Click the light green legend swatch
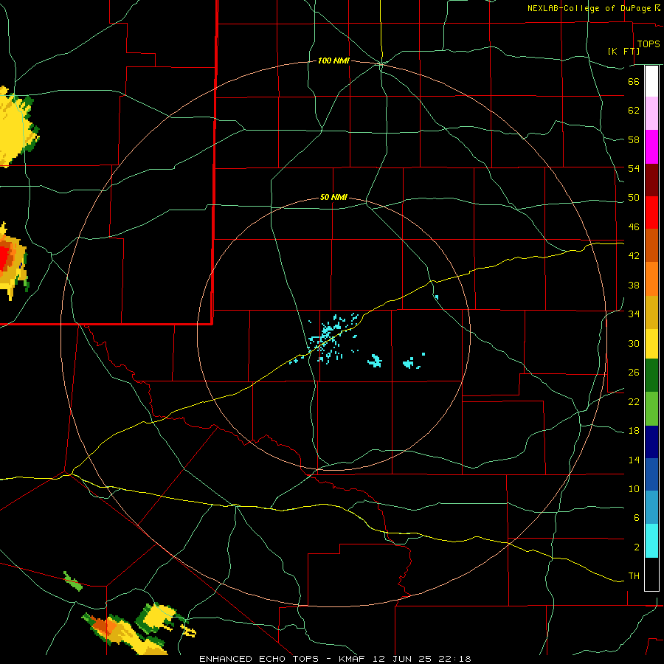The width and height of the screenshot is (664, 664). tap(651, 409)
